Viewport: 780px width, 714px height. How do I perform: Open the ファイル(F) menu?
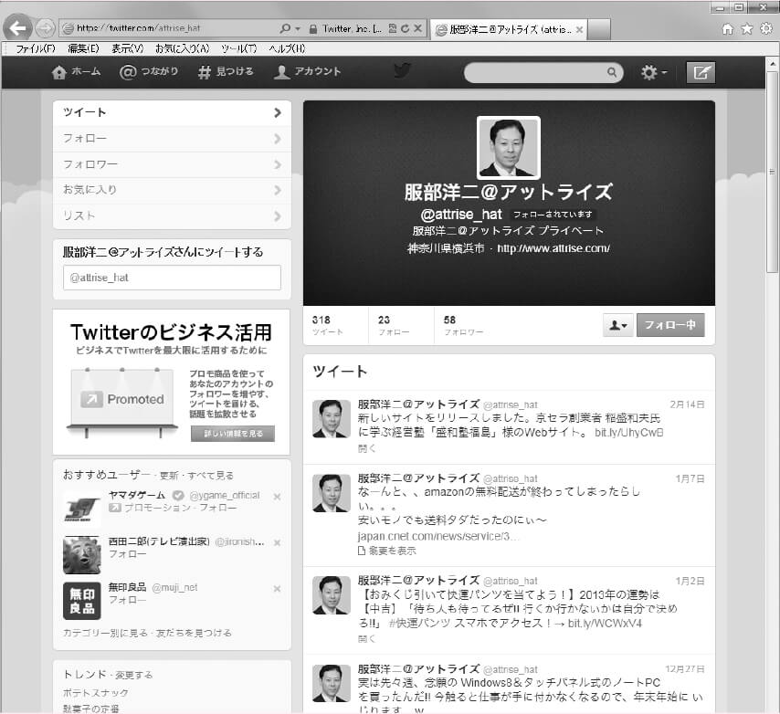36,48
